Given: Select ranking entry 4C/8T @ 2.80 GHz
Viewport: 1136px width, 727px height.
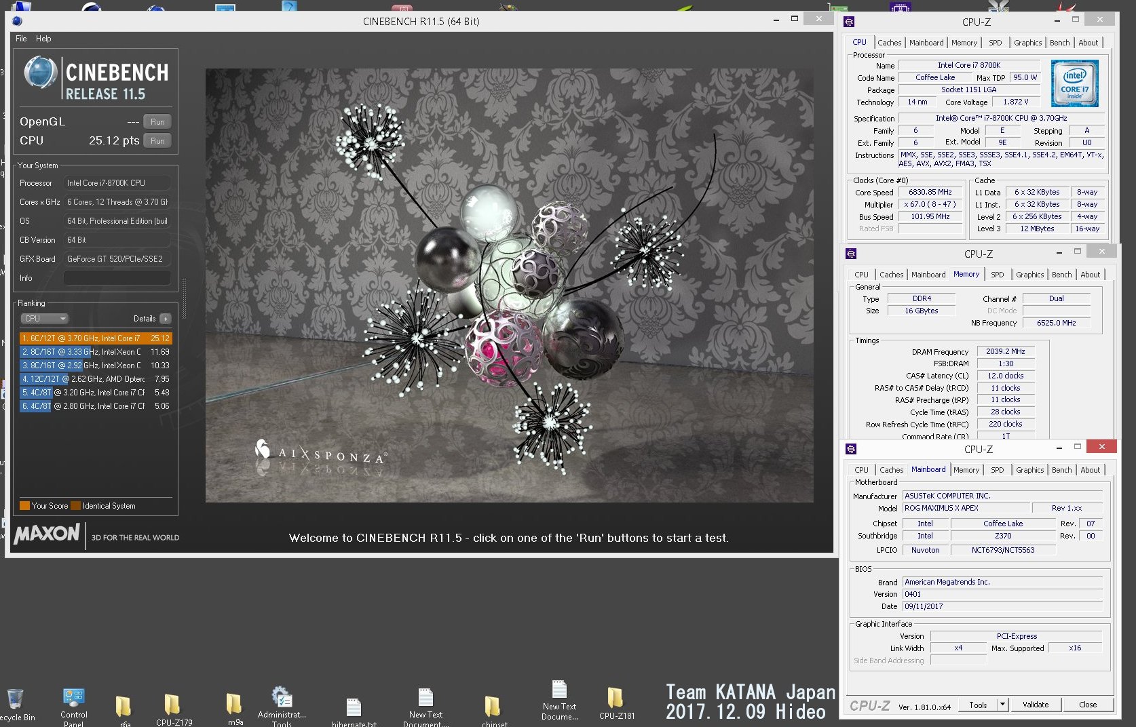Looking at the screenshot, I should pos(96,406).
